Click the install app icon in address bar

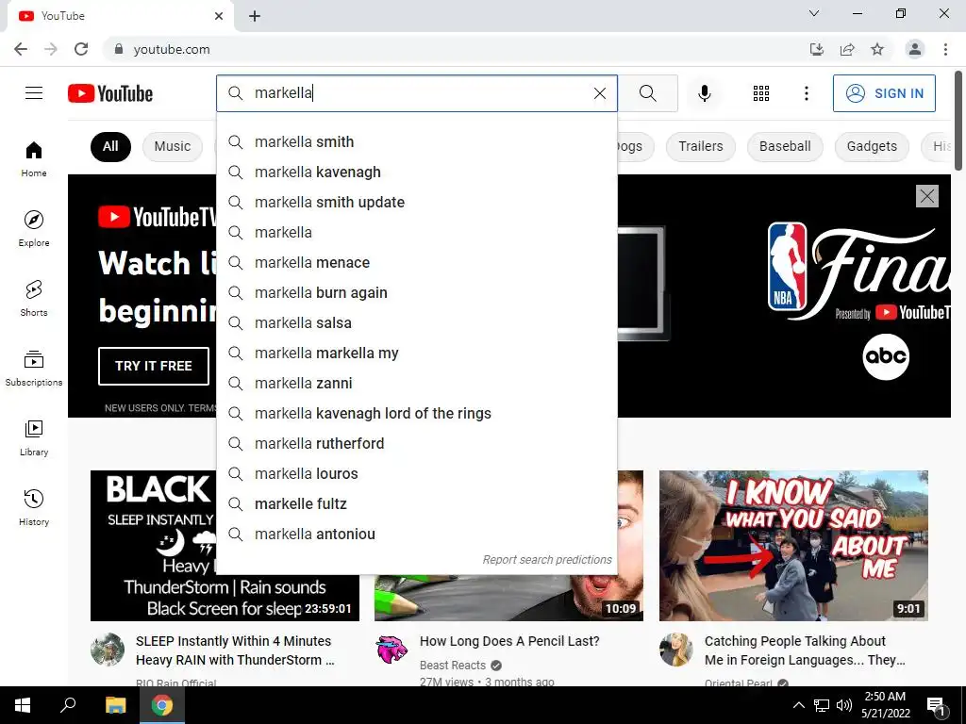(817, 49)
